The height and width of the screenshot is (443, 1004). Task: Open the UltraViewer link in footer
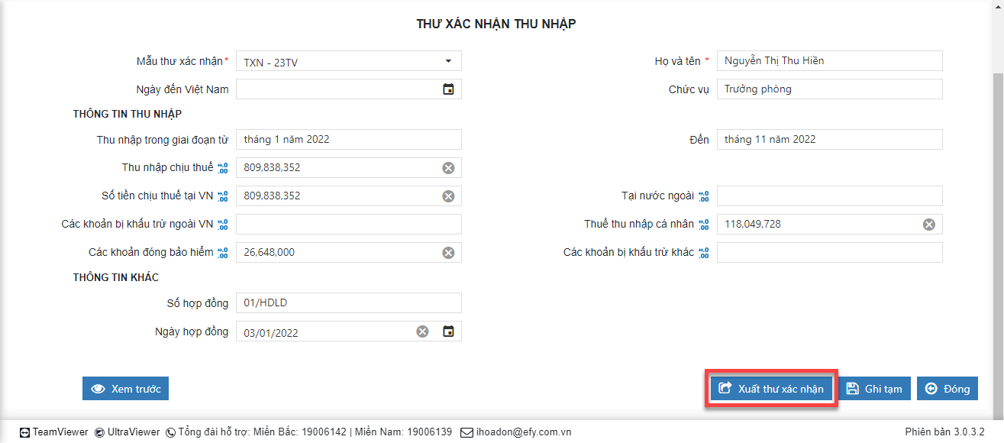pos(128,432)
